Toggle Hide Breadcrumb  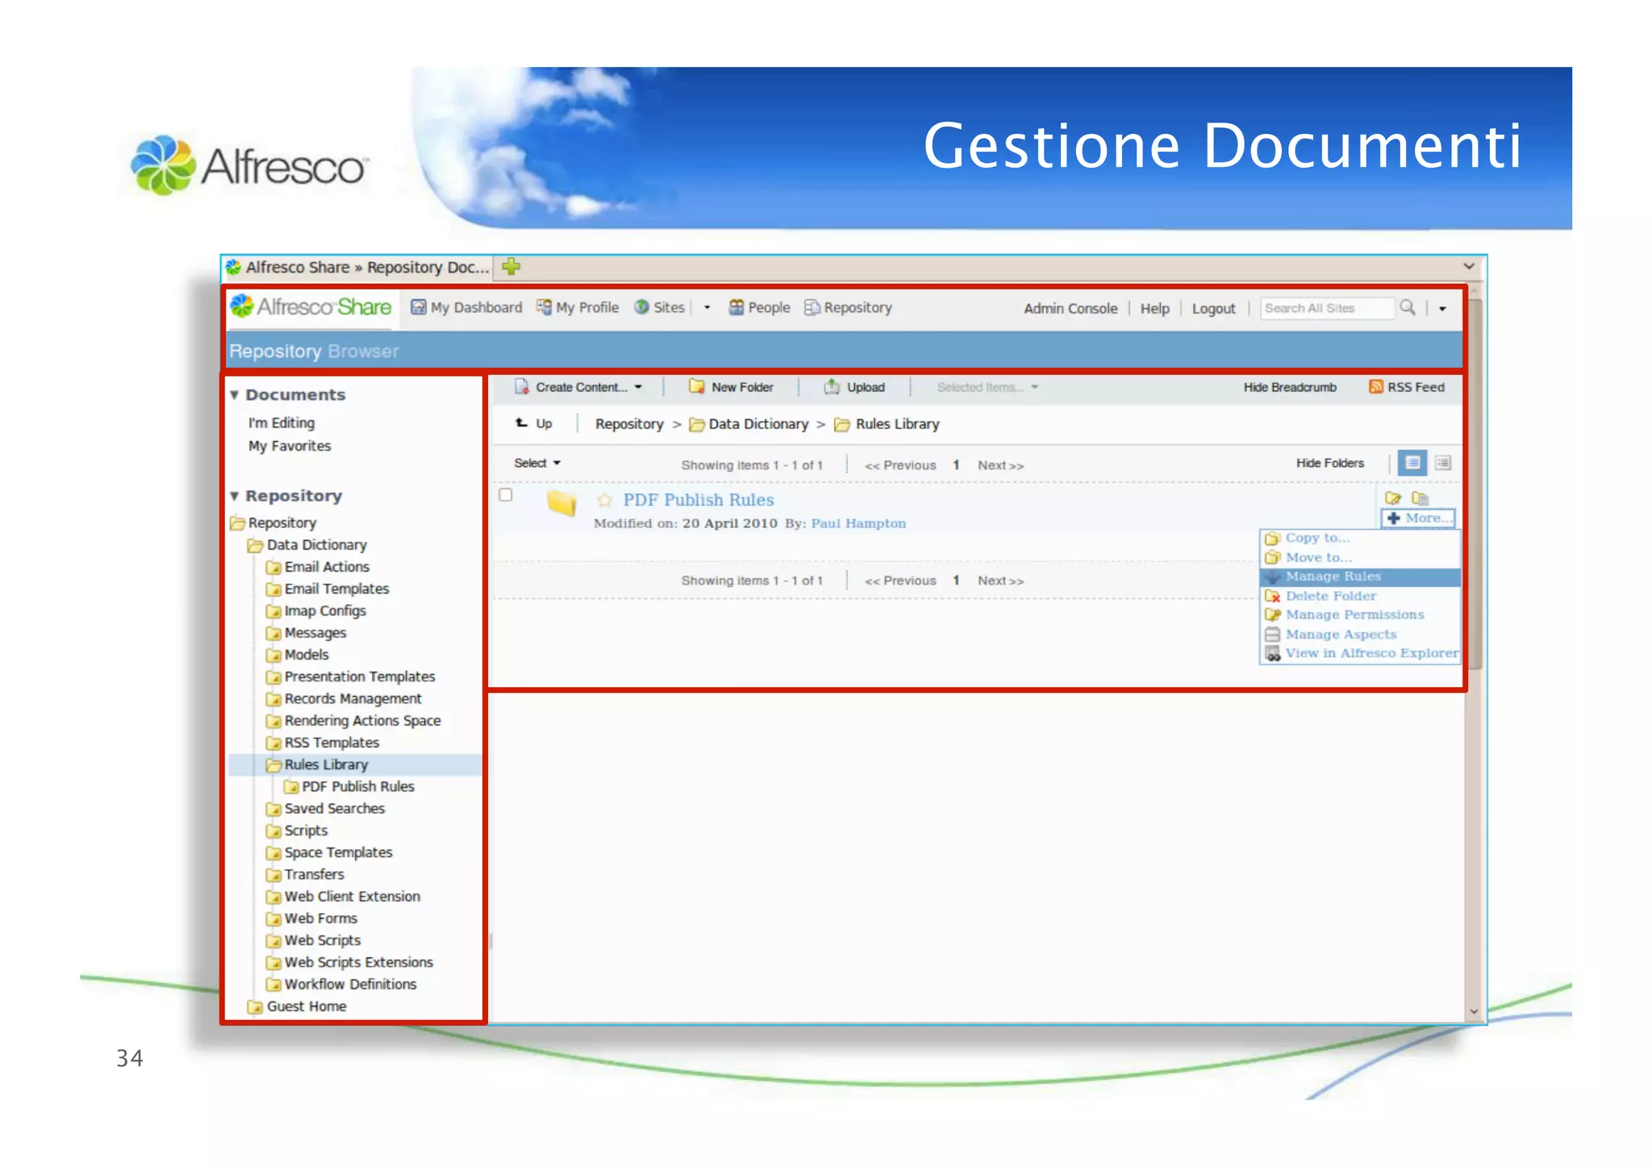(1290, 387)
